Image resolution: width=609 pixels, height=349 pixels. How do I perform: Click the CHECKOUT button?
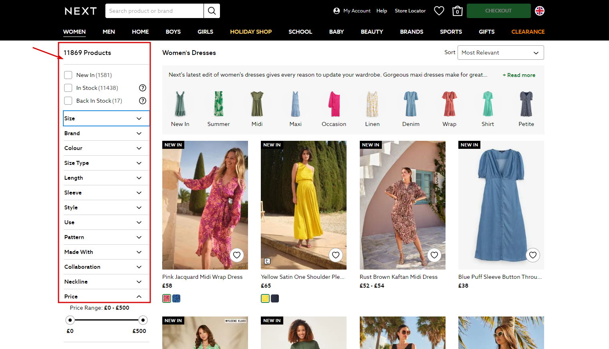(498, 11)
